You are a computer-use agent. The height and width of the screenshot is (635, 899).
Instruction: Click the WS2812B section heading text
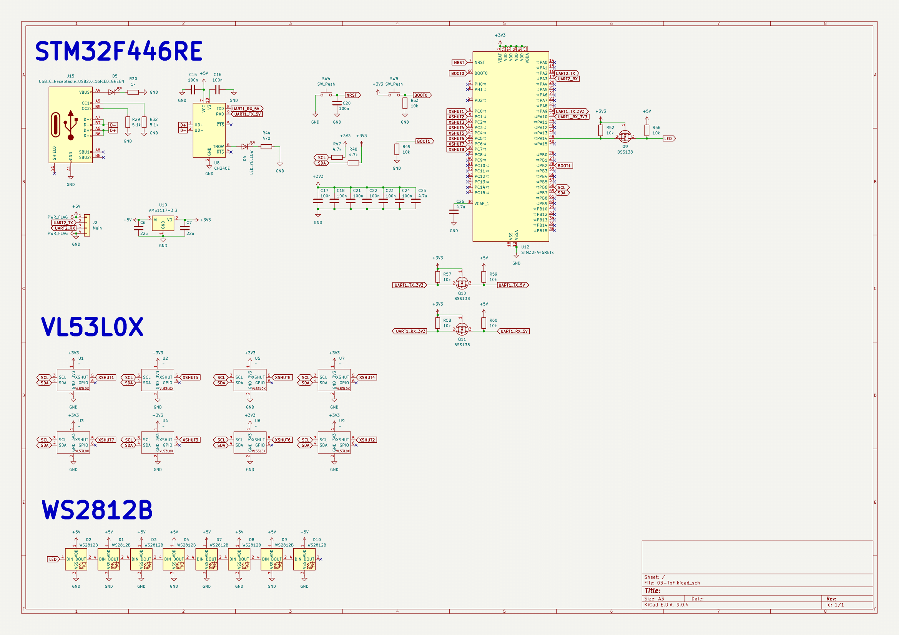97,510
